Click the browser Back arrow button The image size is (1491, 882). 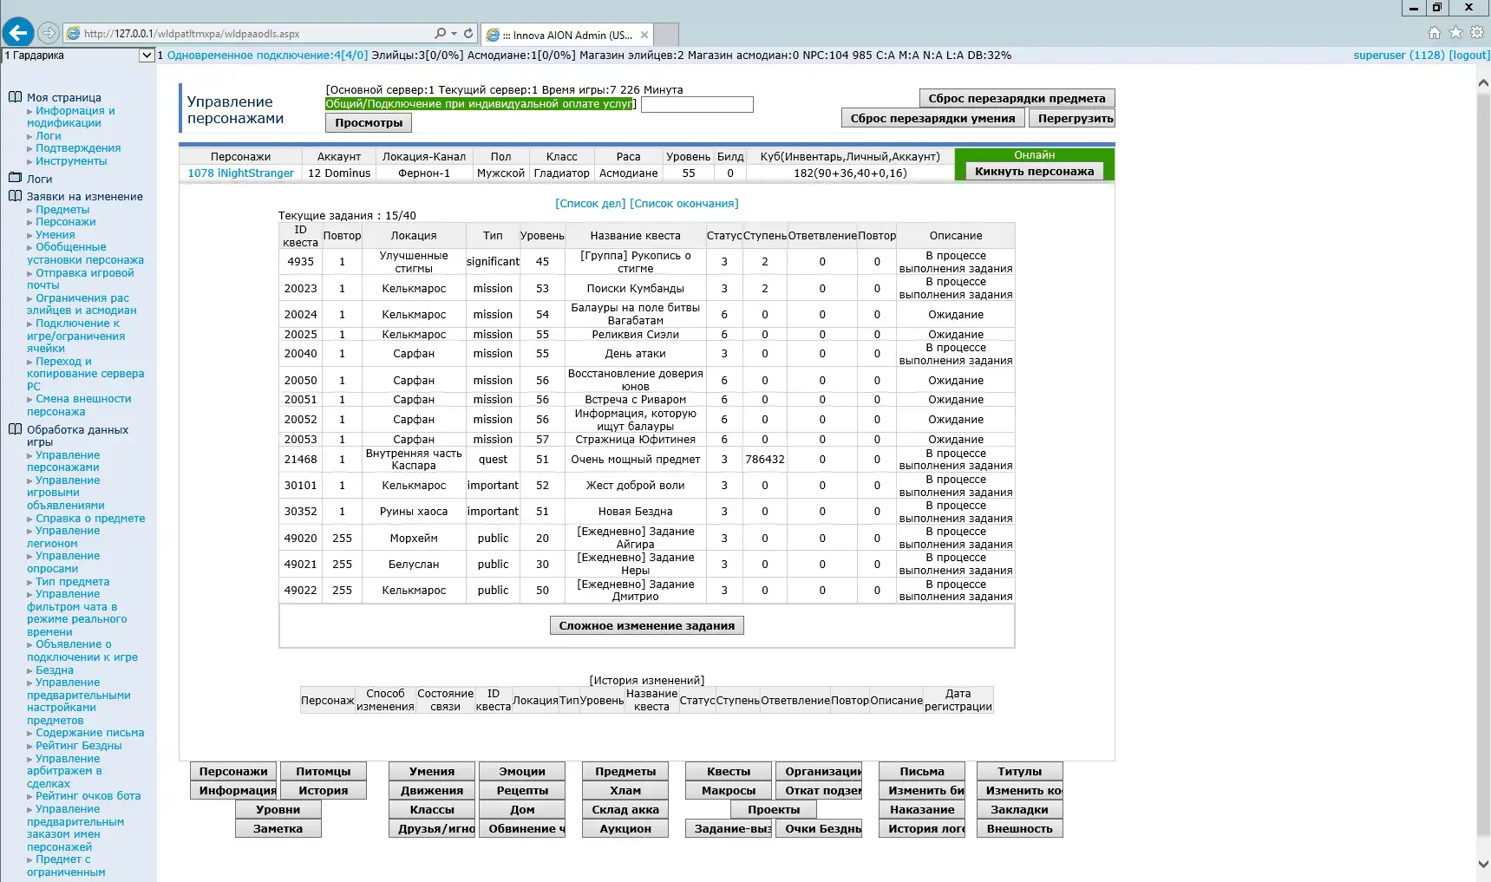18,33
